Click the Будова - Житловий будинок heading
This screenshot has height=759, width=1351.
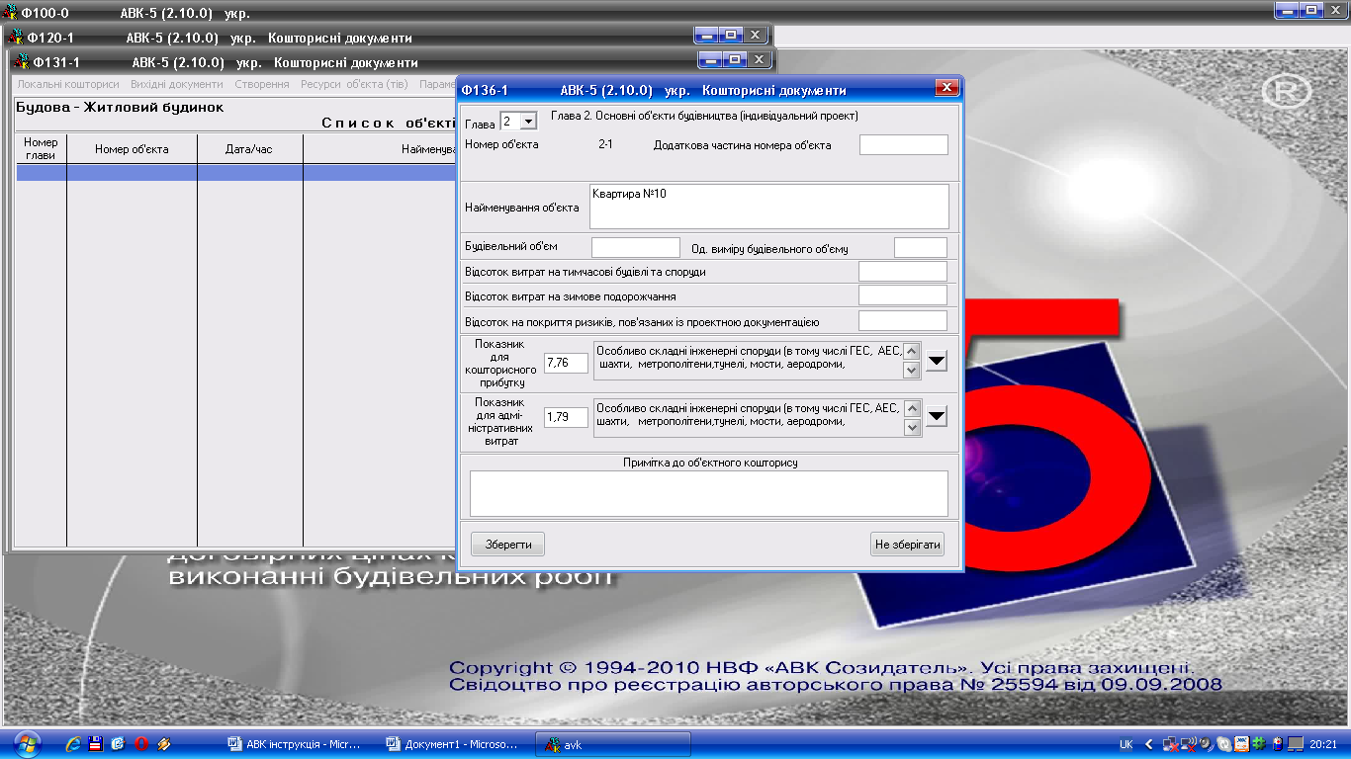click(120, 107)
